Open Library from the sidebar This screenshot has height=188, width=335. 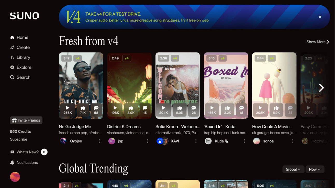pyautogui.click(x=20, y=57)
